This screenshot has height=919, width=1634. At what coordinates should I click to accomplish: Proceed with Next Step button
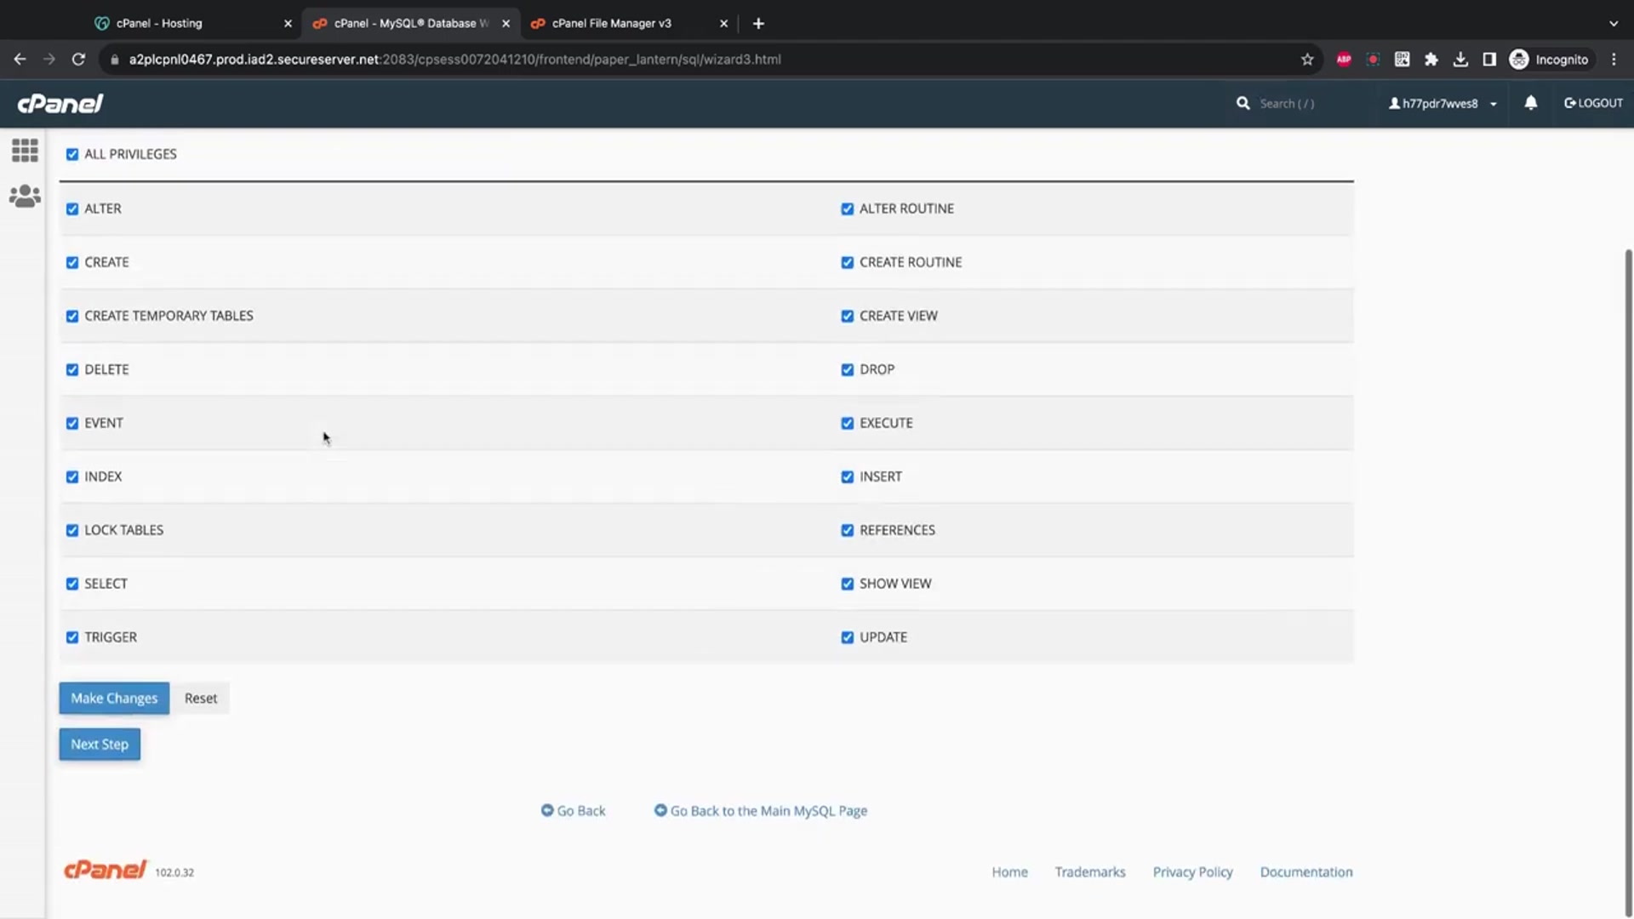point(100,745)
